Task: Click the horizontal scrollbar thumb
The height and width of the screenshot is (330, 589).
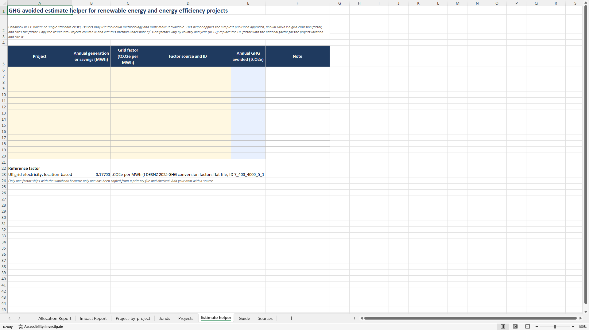Action: coord(470,318)
